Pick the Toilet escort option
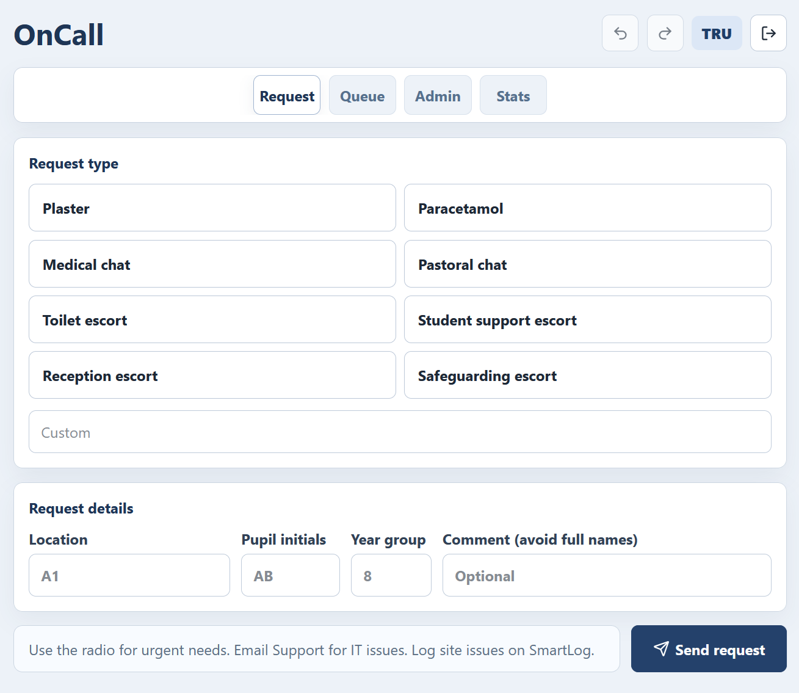The image size is (799, 693). tap(212, 319)
